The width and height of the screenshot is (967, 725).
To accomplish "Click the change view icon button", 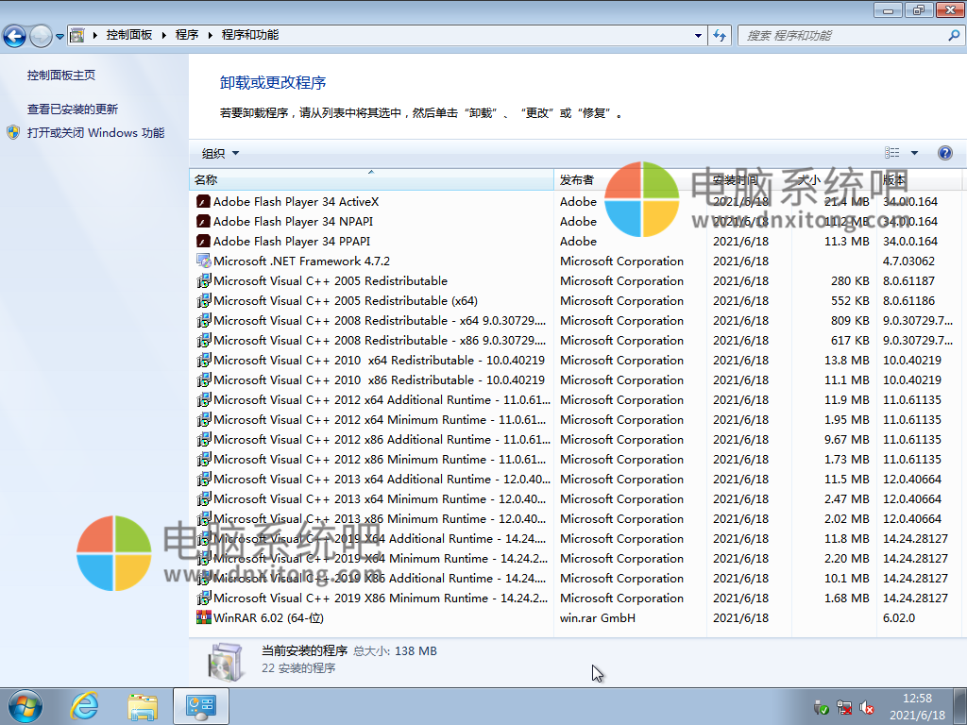I will (891, 153).
